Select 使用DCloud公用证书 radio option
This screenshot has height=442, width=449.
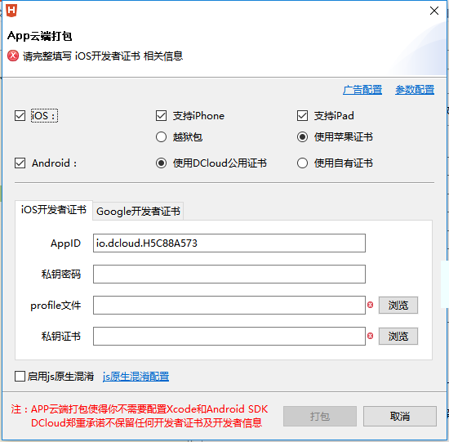click(x=161, y=163)
